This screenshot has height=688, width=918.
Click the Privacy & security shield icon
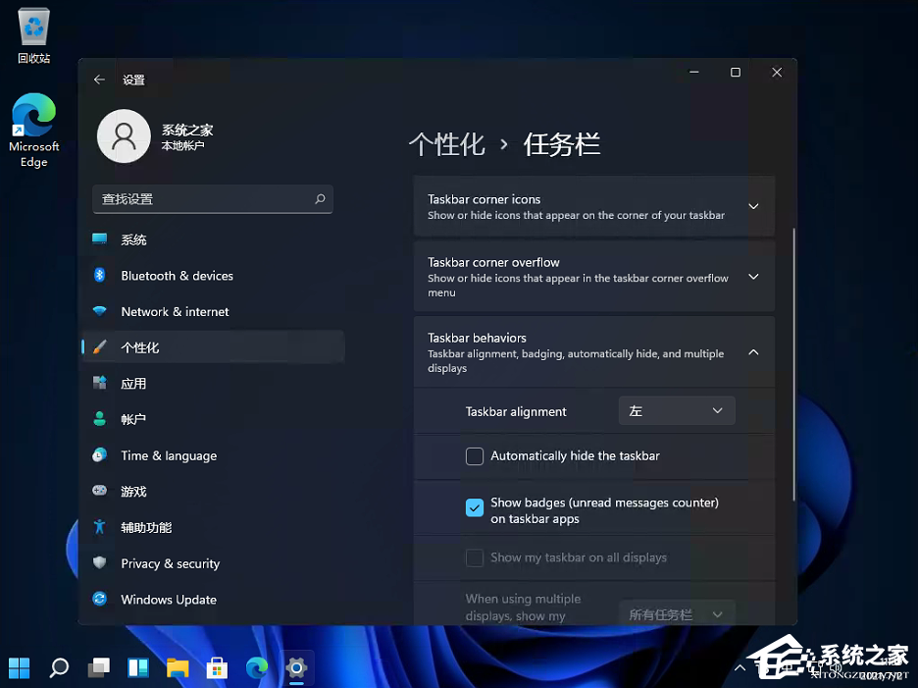point(100,563)
